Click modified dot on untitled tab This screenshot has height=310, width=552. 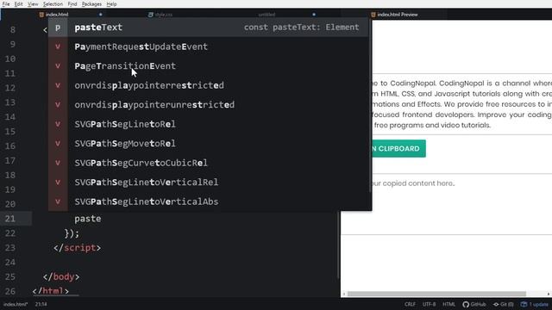314,15
